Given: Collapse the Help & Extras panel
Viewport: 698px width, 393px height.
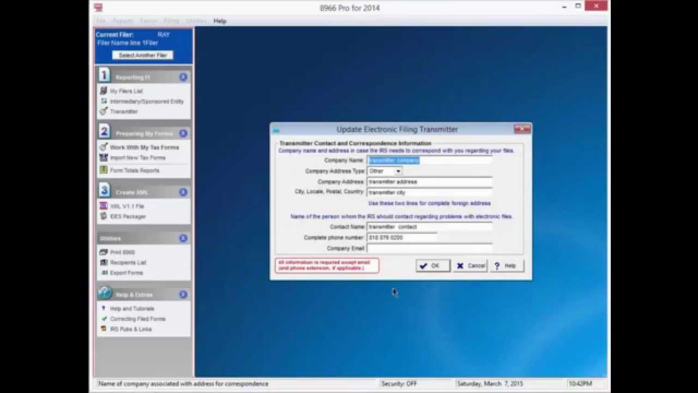Looking at the screenshot, I should tap(183, 295).
